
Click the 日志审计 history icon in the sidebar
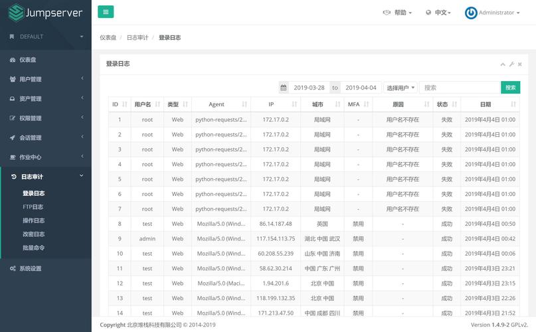point(14,177)
